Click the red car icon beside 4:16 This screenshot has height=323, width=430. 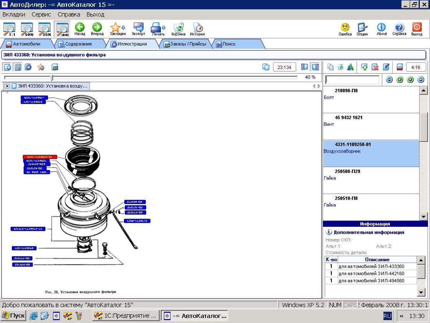pyautogui.click(x=400, y=67)
